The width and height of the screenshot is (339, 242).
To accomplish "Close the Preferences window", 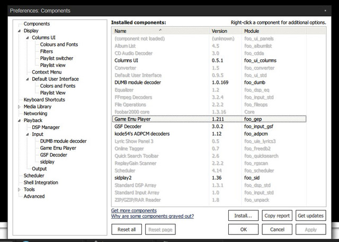I will [x=325, y=11].
